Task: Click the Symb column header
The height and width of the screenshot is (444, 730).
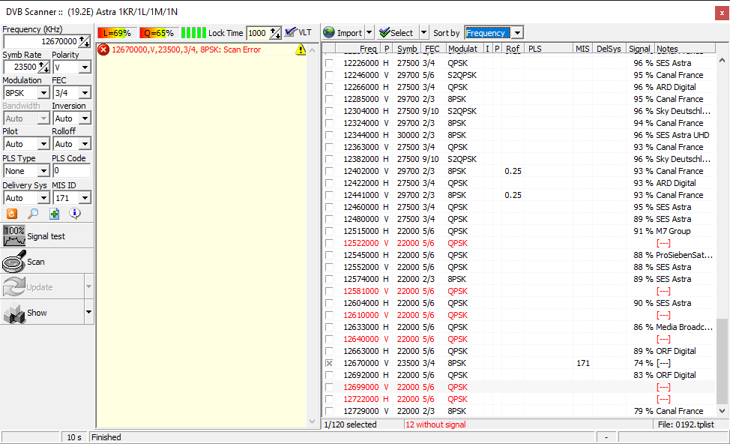Action: 406,49
